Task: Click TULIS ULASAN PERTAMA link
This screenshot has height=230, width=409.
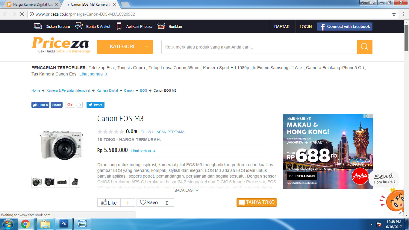Action: 163,132
